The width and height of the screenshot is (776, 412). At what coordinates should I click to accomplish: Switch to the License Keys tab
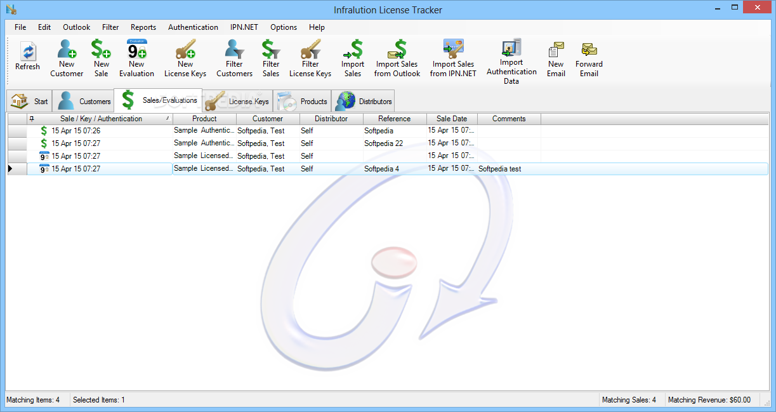click(237, 101)
